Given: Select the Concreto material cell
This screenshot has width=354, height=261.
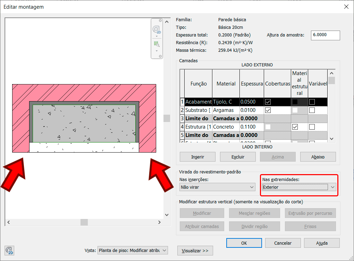Looking at the screenshot, I should (226, 127).
